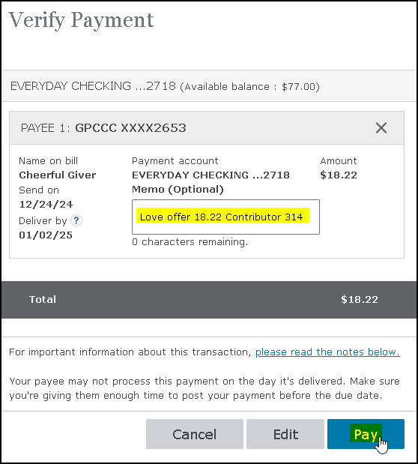Cancel the payment verification

[195, 434]
